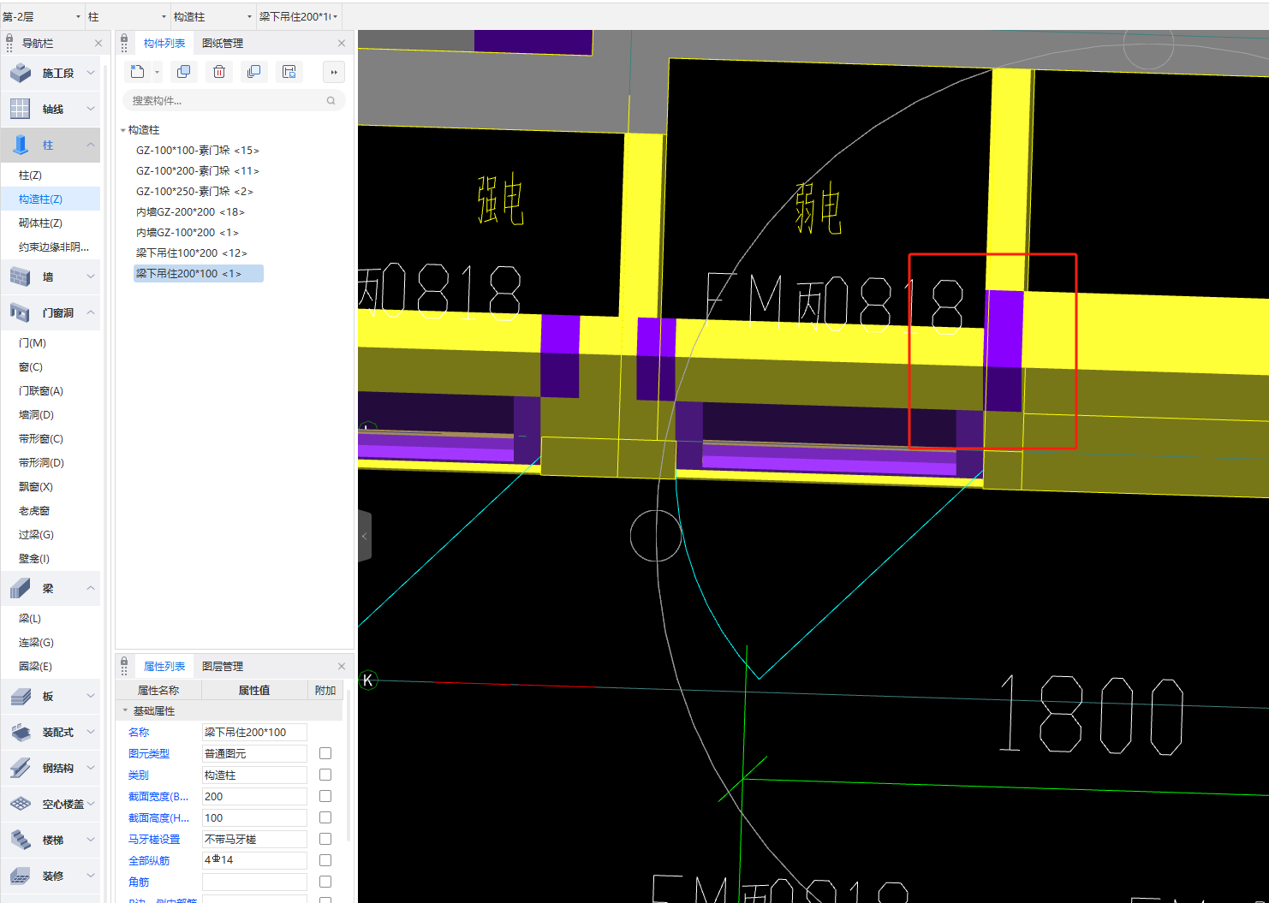Open the 马牙槎设置 property link
The width and height of the screenshot is (1269, 903).
(154, 839)
